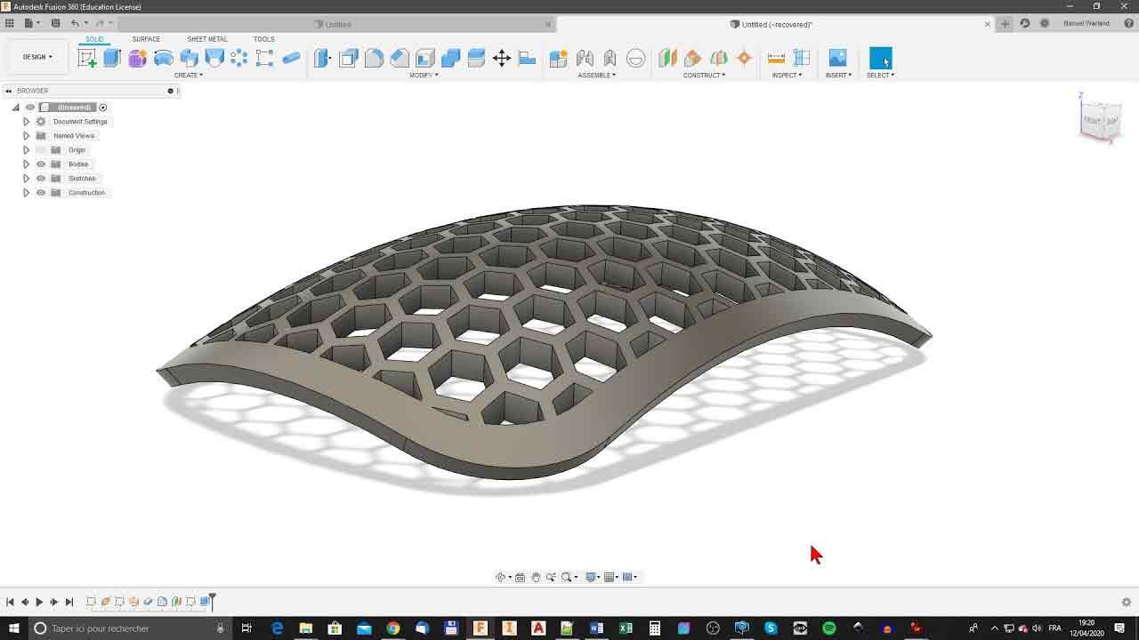Open Google Chrome from the taskbar
Screen dimensions: 1139x640
coord(392,628)
